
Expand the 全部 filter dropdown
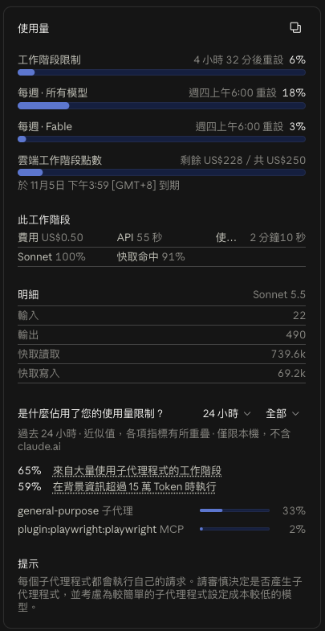[x=282, y=414]
